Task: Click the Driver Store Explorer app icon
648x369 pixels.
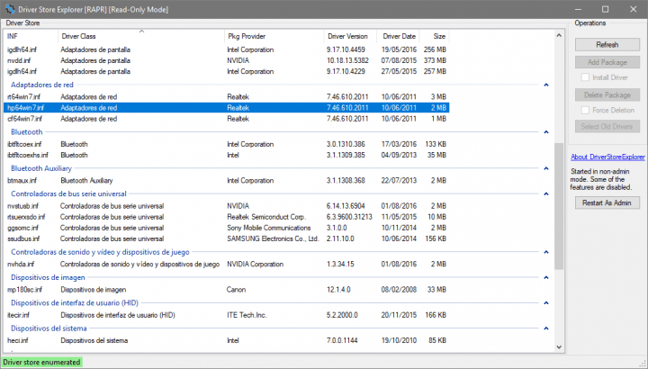Action: pos(10,9)
